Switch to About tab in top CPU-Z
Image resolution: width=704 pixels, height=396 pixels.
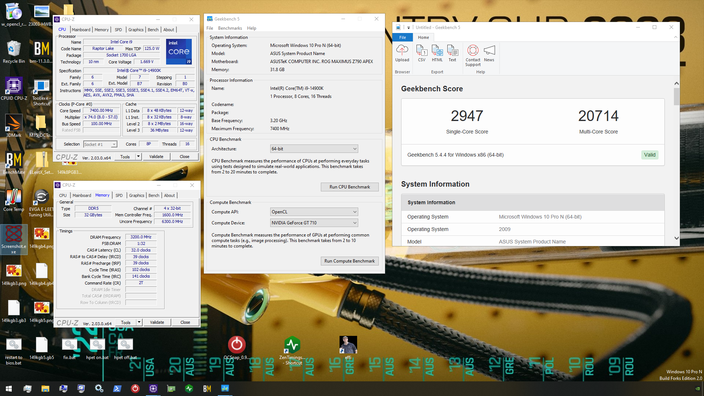coord(169,30)
